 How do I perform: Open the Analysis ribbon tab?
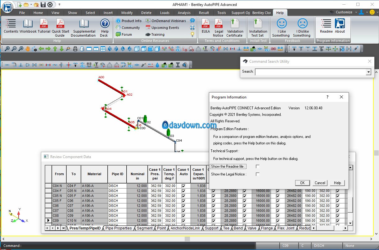pyautogui.click(x=184, y=13)
